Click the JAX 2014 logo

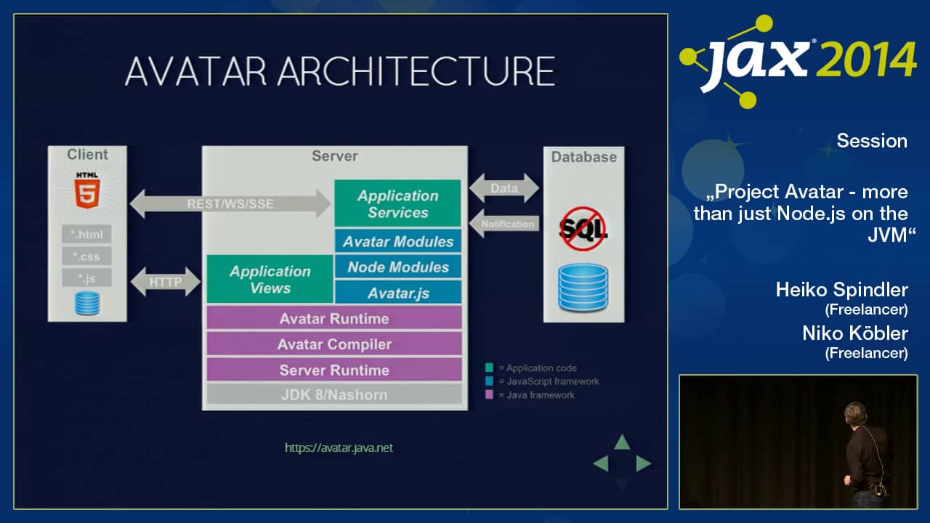tap(798, 61)
